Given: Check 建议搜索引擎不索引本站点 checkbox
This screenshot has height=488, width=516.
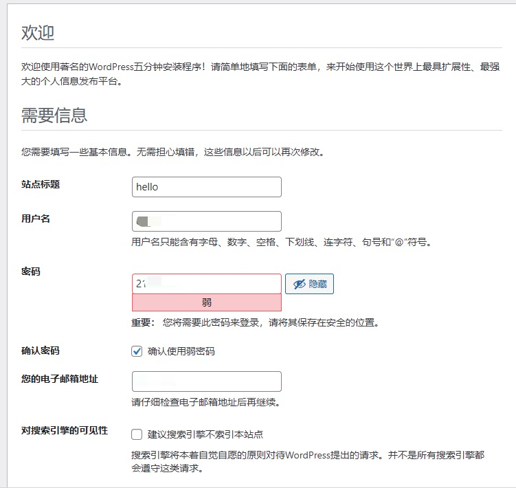Looking at the screenshot, I should [137, 434].
